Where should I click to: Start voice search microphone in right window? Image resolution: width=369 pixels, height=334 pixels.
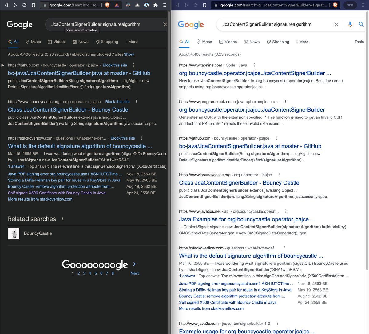350,24
